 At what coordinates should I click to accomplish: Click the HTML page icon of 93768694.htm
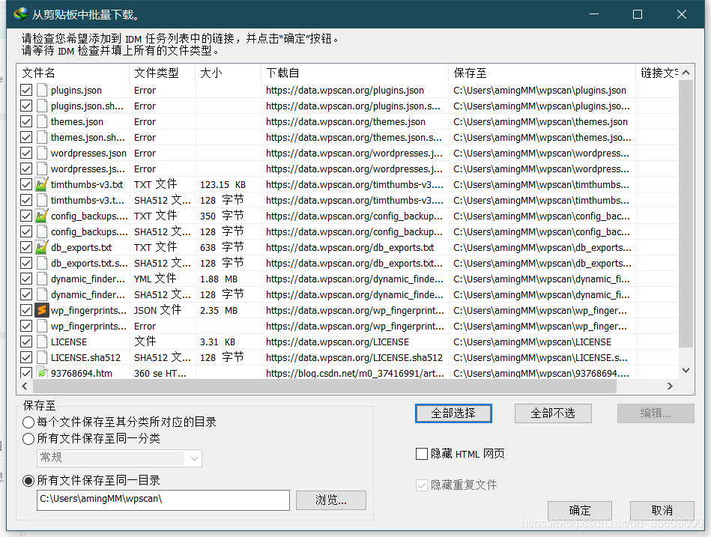[x=42, y=373]
